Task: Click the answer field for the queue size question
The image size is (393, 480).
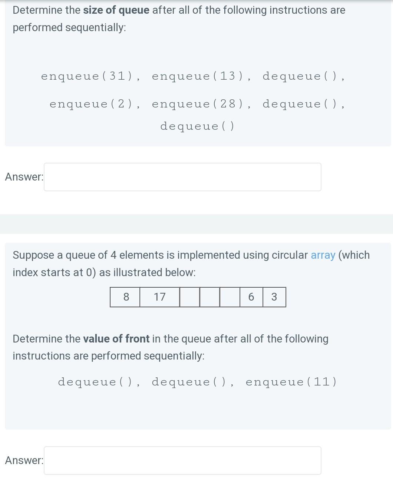Action: tap(182, 177)
